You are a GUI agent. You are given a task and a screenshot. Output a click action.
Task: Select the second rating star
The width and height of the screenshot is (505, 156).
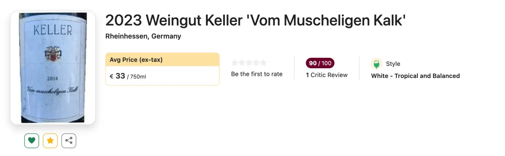coord(242,63)
